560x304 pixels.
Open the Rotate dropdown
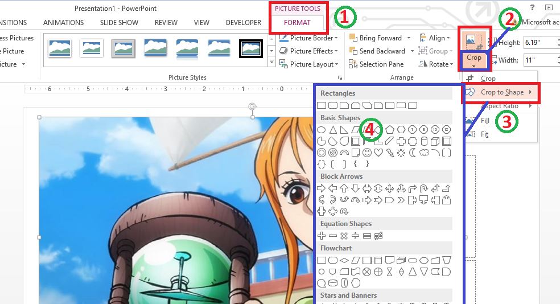click(x=436, y=64)
